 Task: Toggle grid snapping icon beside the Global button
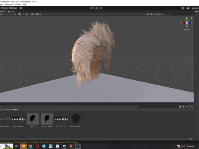click(21, 8)
